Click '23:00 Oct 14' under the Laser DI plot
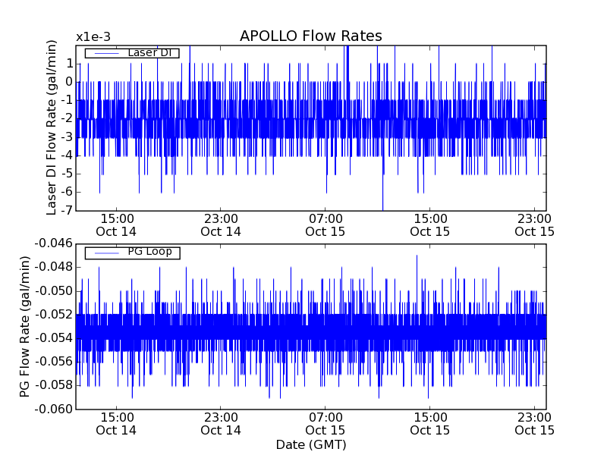607x455 pixels. point(221,225)
